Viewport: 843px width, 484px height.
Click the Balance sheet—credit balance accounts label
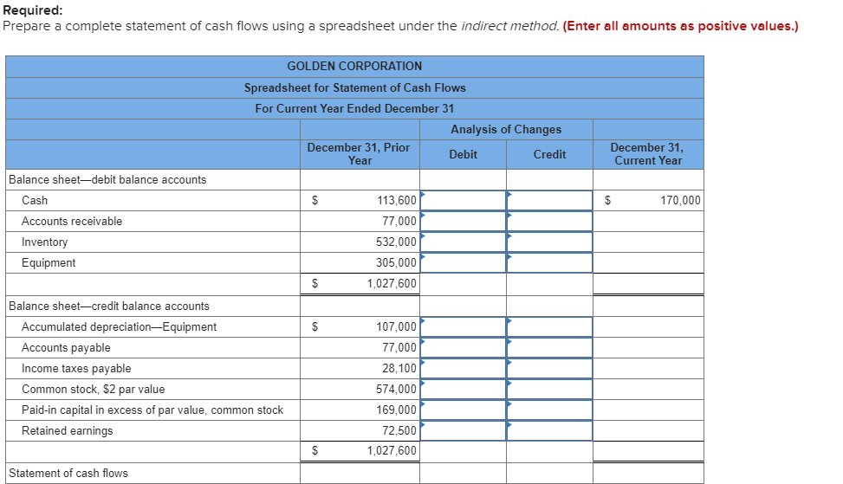tap(109, 307)
